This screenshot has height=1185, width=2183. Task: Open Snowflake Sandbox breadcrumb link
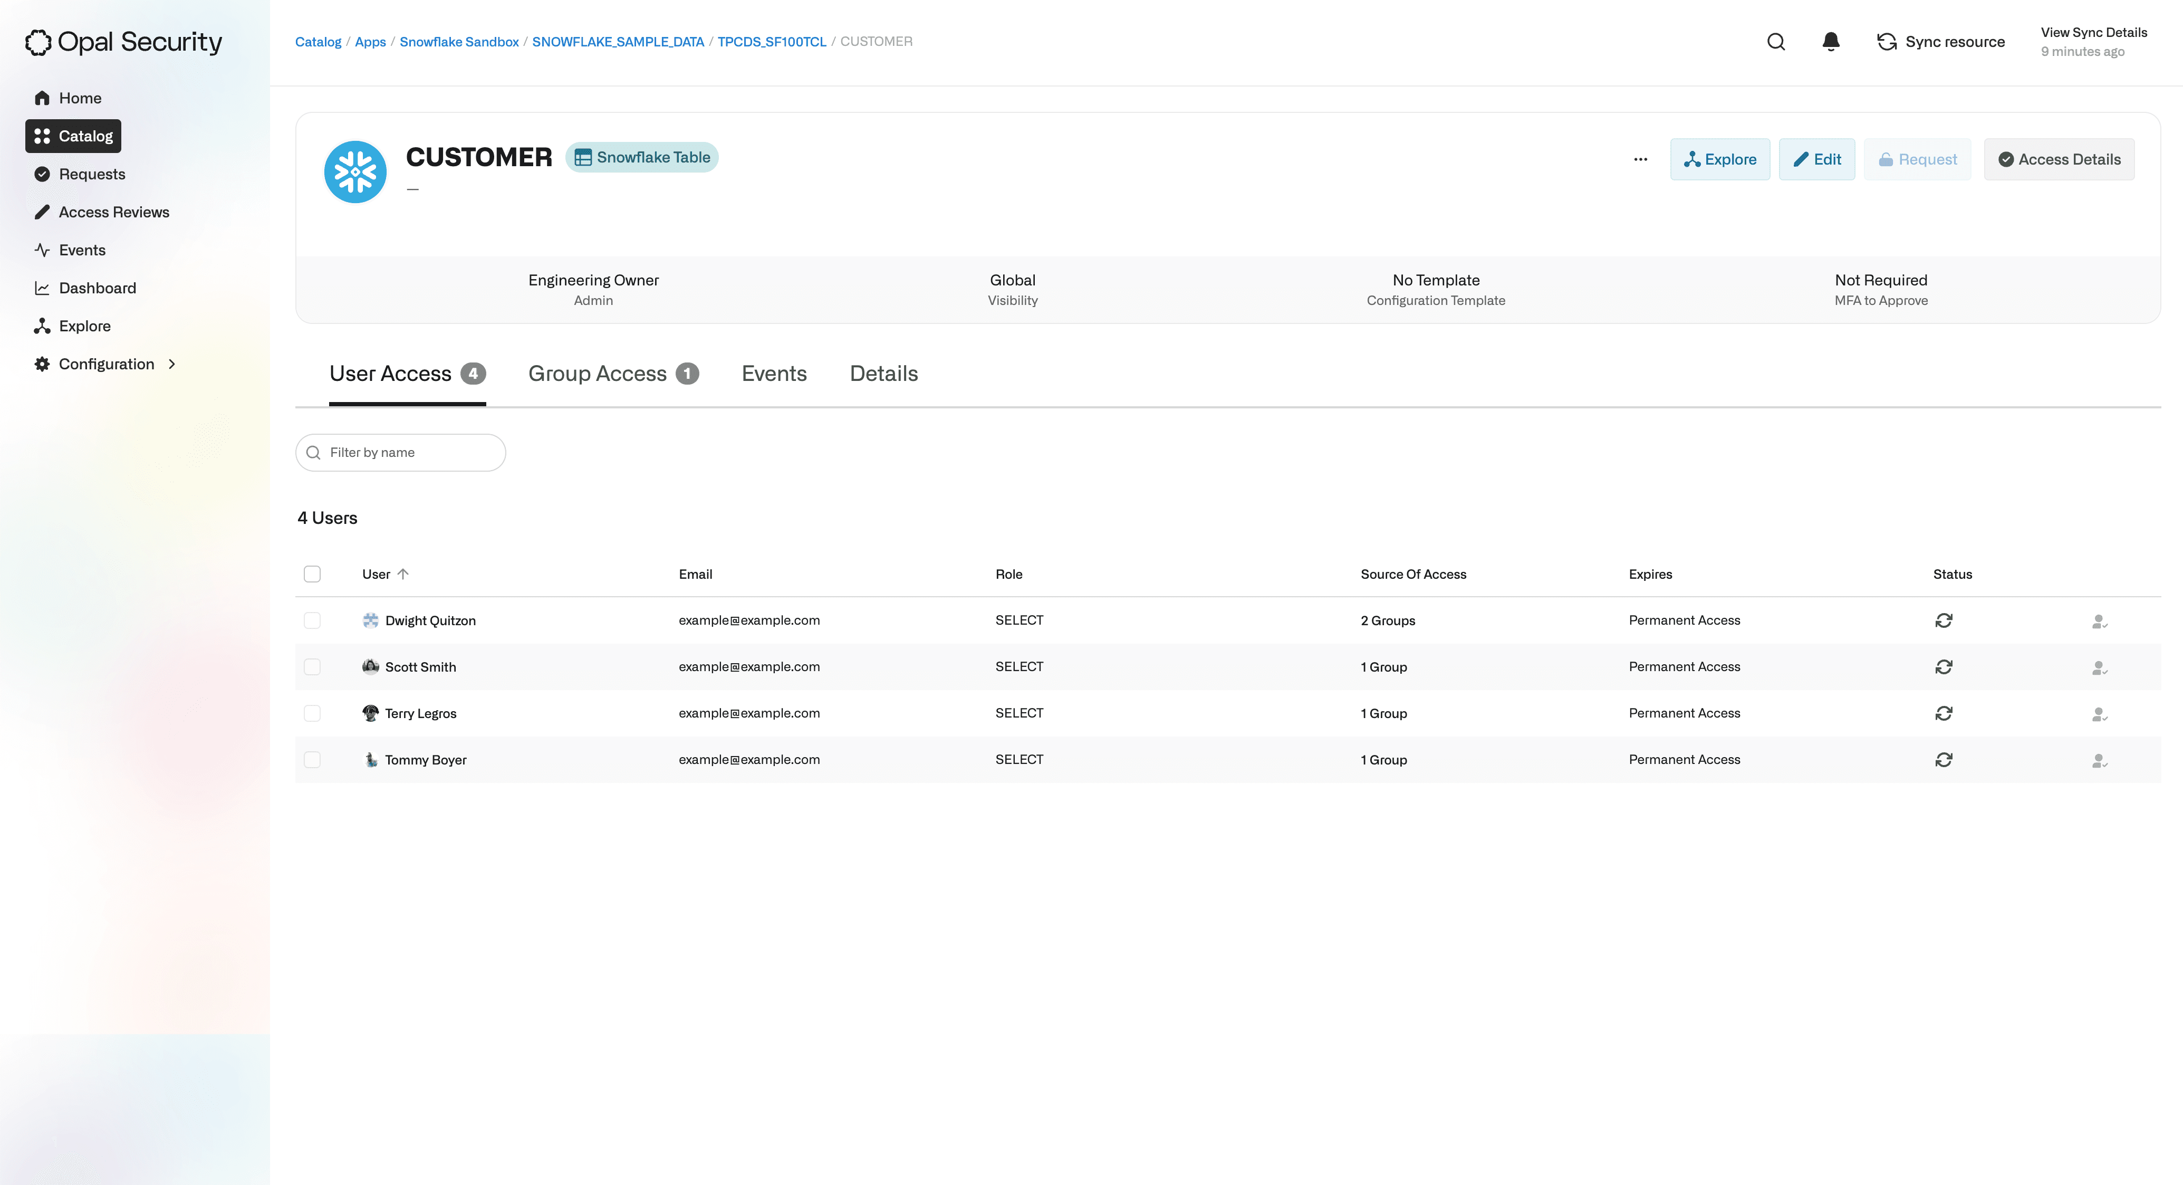coord(458,42)
